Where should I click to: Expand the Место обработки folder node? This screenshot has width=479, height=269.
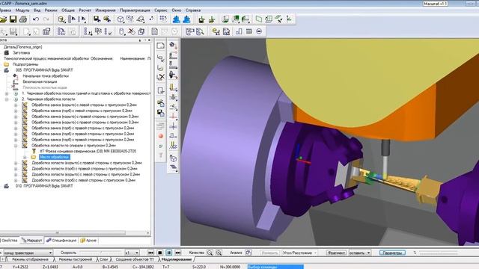pyautogui.click(x=25, y=158)
